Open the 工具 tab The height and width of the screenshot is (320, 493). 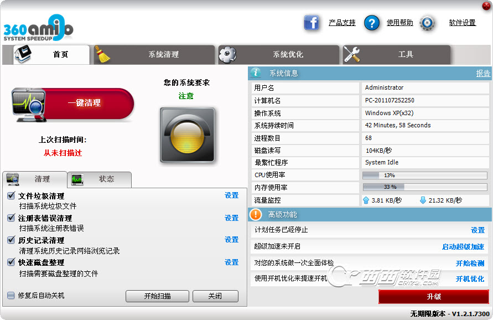[x=397, y=54]
